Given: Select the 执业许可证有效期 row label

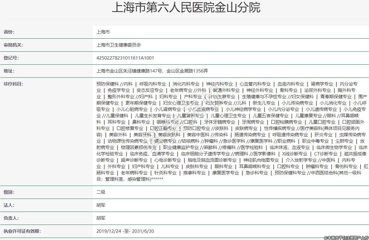Looking at the screenshot, I should 22,231.
